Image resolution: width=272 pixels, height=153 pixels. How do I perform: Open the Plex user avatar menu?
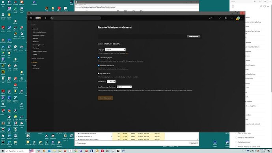coord(238,18)
